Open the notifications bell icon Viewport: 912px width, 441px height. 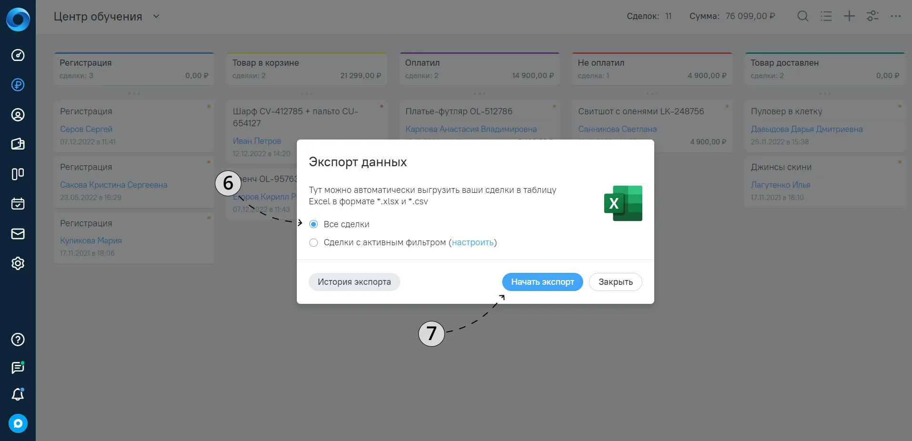pyautogui.click(x=18, y=394)
